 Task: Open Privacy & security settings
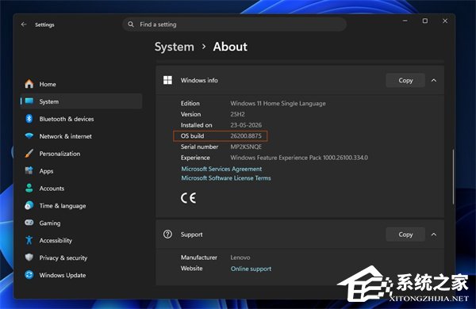tap(82, 257)
